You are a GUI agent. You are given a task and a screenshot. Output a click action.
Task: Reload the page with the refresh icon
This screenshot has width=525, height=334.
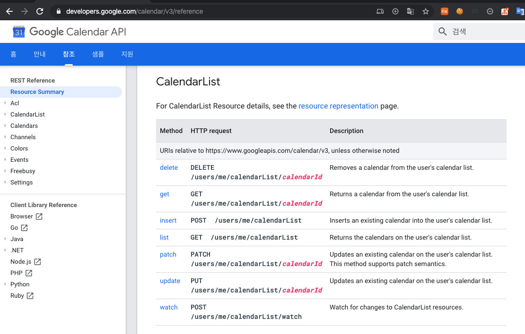[40, 11]
